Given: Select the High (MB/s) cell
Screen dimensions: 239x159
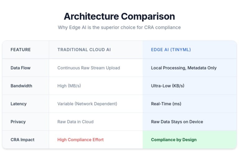Looking at the screenshot, I should (x=69, y=86).
